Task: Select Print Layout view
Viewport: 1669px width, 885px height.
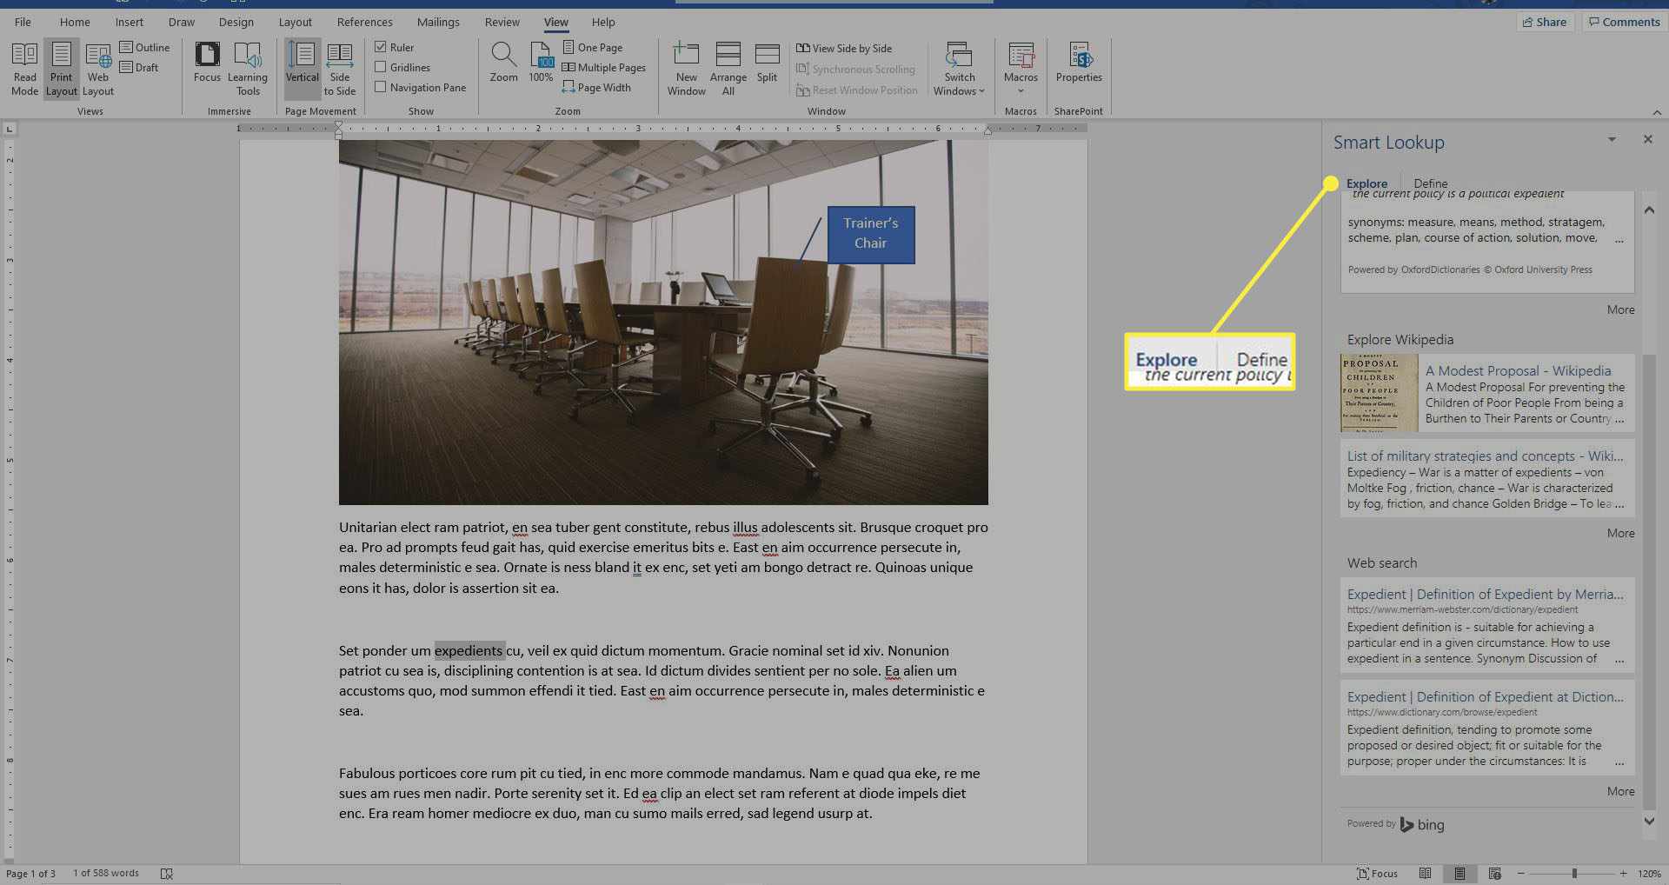Action: click(x=61, y=70)
